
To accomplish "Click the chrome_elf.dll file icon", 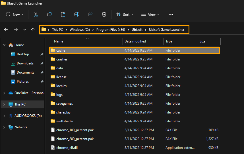I will click(x=53, y=147).
